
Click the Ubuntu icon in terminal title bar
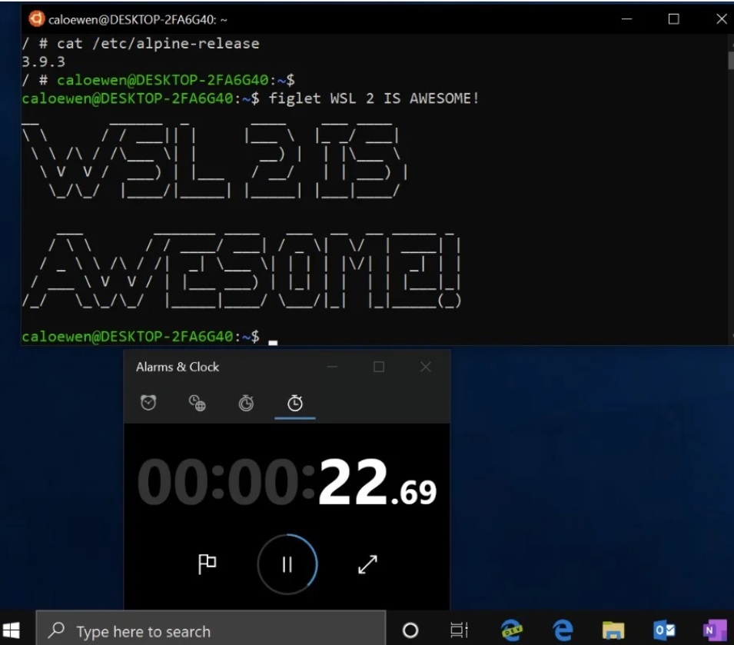pyautogui.click(x=36, y=18)
